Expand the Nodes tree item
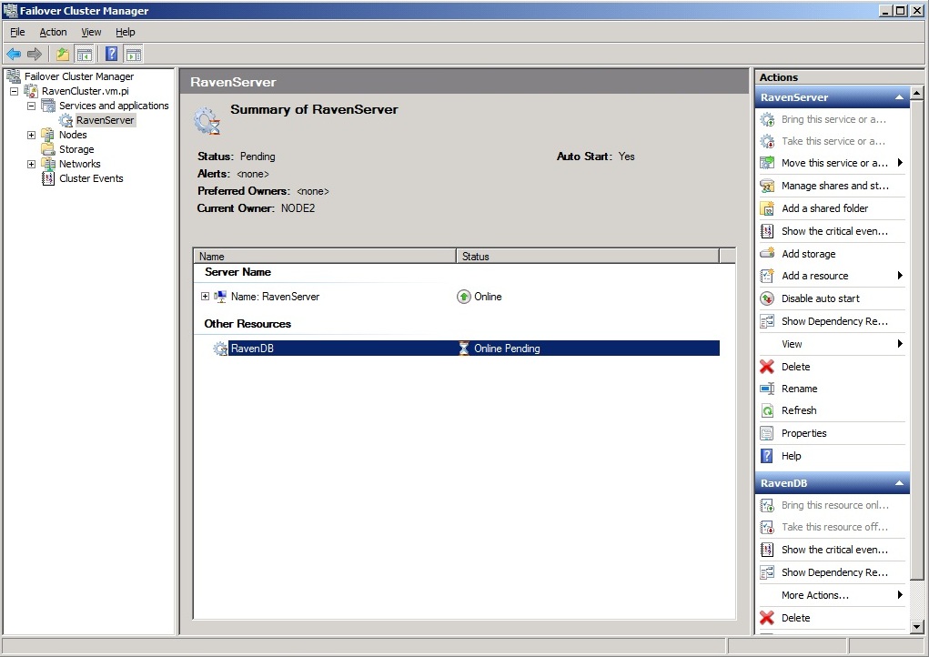 coord(32,135)
